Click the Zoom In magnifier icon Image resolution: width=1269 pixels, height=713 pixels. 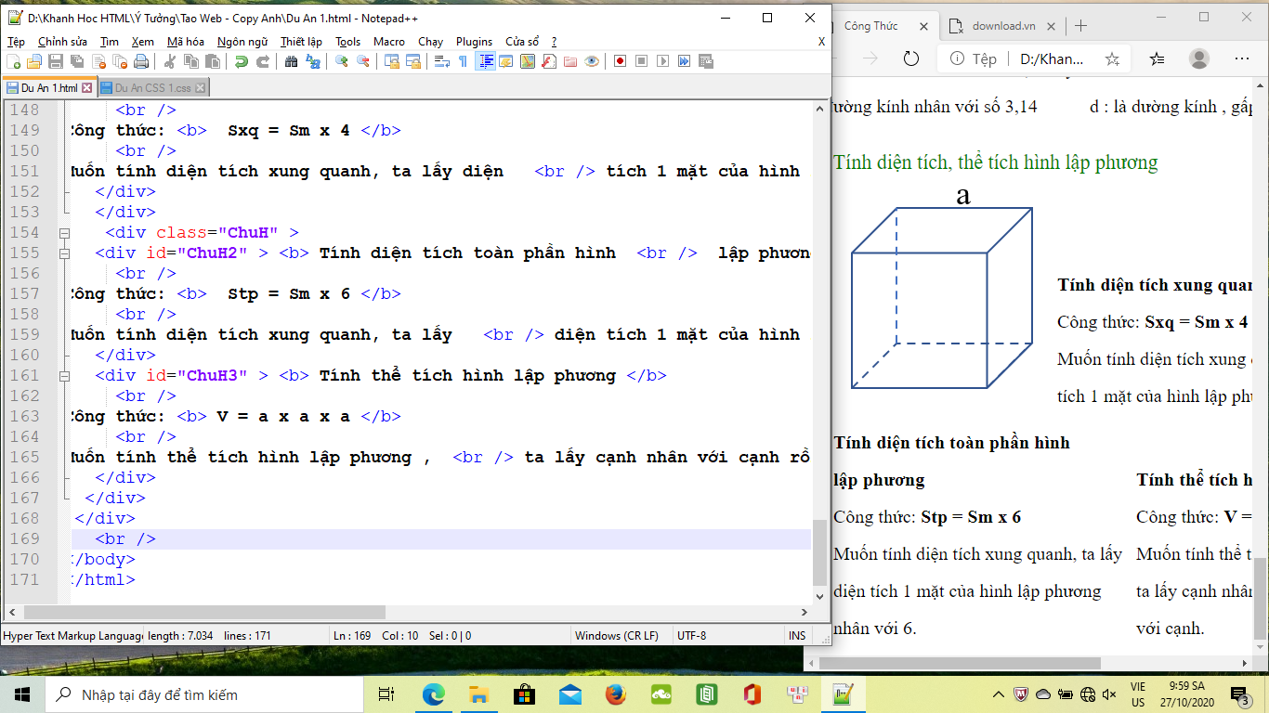pos(342,61)
